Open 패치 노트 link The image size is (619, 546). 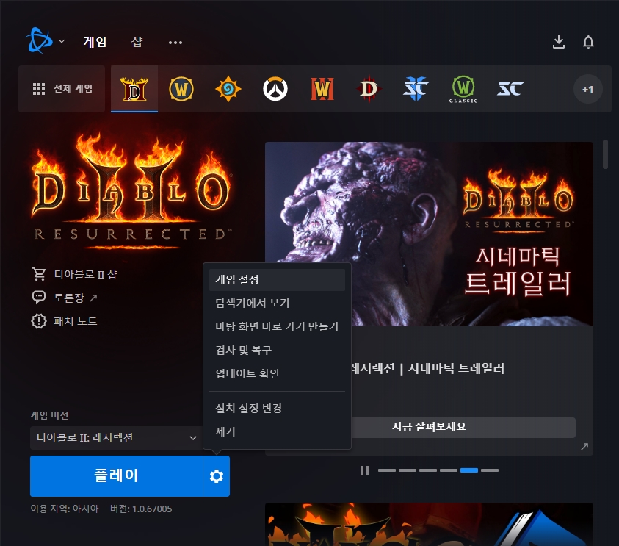[64, 321]
